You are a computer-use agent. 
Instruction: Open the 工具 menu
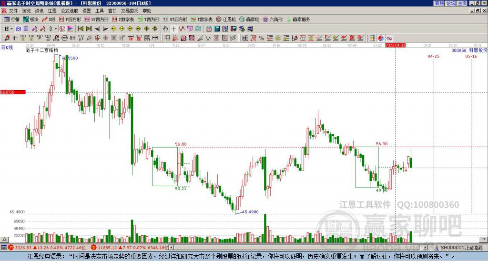(99, 11)
